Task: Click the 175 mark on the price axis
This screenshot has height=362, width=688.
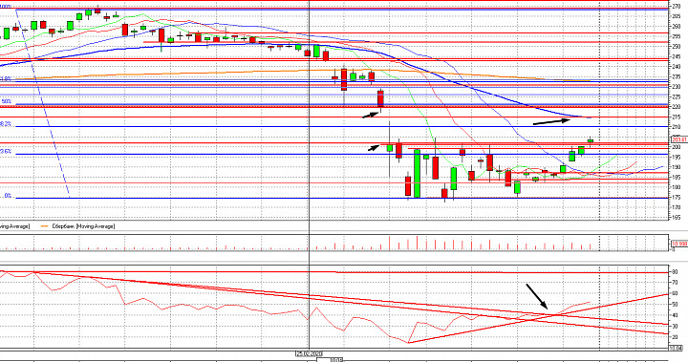Action: click(x=677, y=198)
